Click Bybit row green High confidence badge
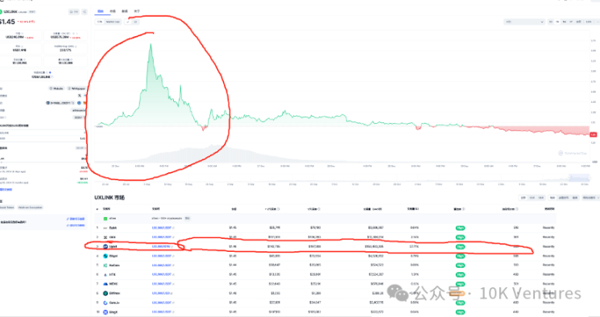The width and height of the screenshot is (600, 317). pyautogui.click(x=460, y=228)
